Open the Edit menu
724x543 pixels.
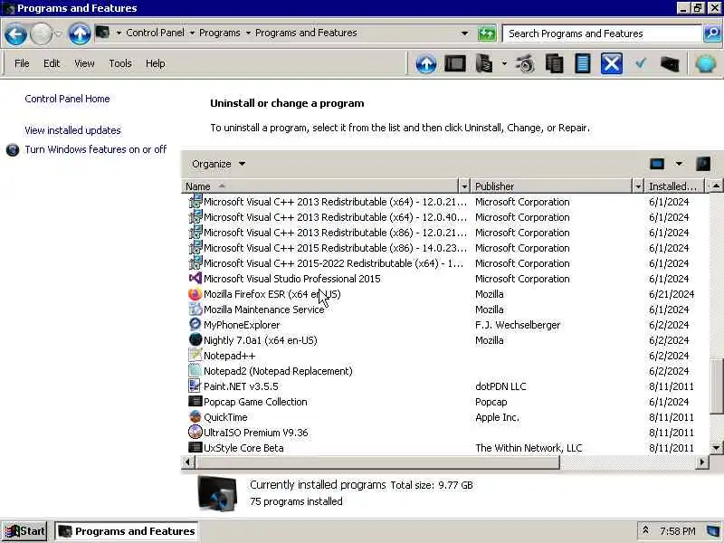(x=52, y=63)
